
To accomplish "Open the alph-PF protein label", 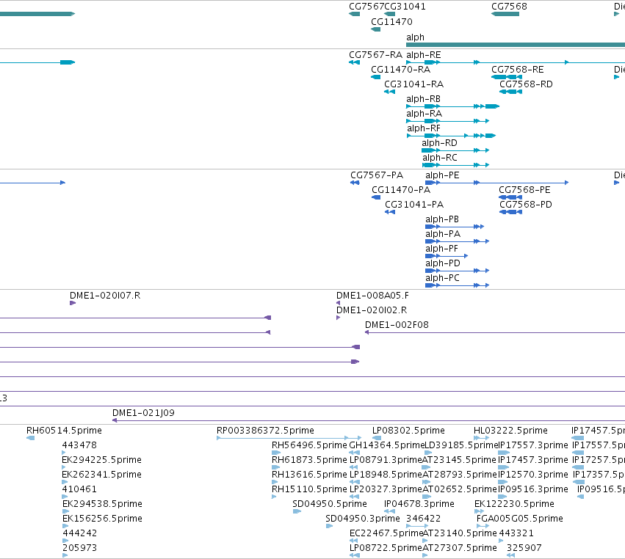I will tap(441, 249).
